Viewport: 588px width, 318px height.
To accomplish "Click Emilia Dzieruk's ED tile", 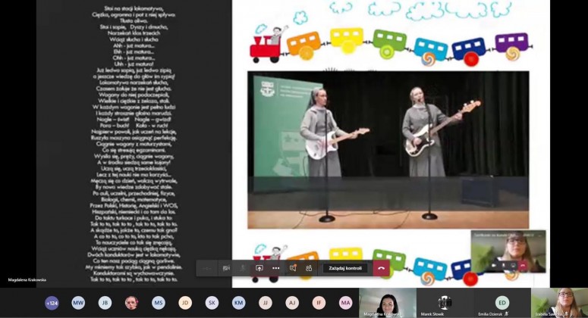I will tap(502, 302).
